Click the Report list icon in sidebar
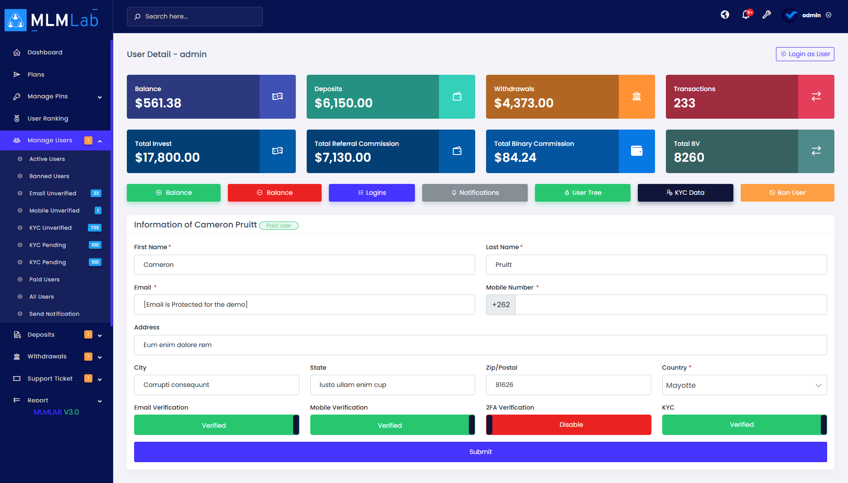 (17, 400)
